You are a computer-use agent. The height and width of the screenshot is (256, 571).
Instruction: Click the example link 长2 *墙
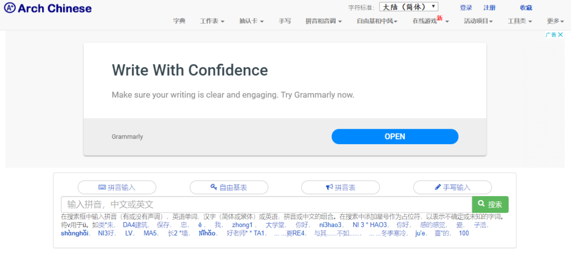pyautogui.click(x=178, y=233)
